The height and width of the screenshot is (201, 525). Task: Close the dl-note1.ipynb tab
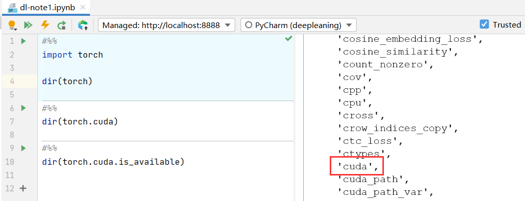pyautogui.click(x=83, y=7)
